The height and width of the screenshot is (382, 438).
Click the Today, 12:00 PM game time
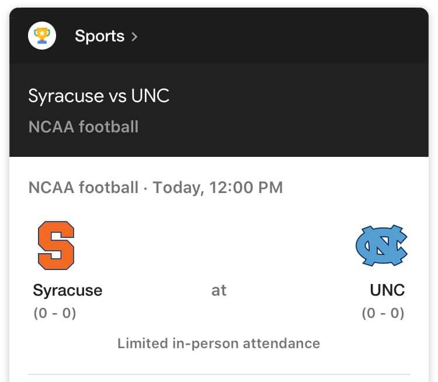coord(218,188)
